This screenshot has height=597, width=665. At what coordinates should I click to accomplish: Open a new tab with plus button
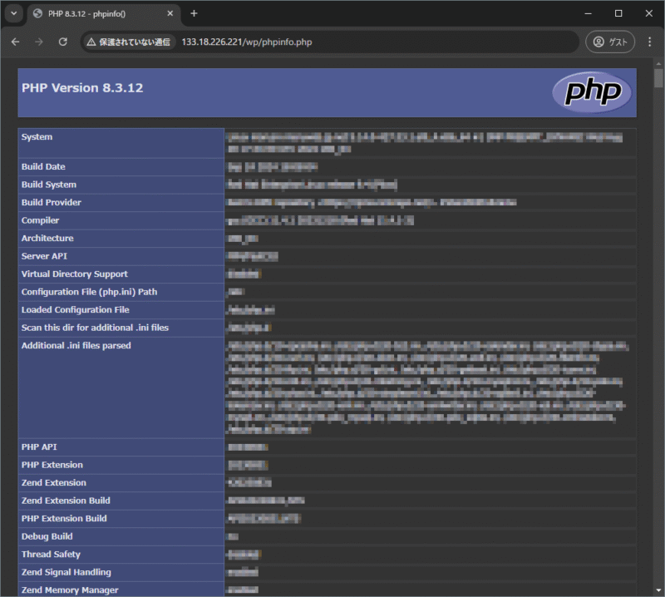tap(194, 13)
